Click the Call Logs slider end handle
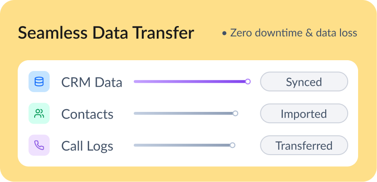 tap(232, 145)
